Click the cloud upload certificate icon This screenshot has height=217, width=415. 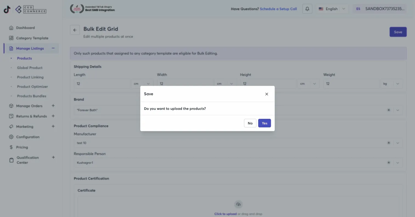click(x=238, y=204)
